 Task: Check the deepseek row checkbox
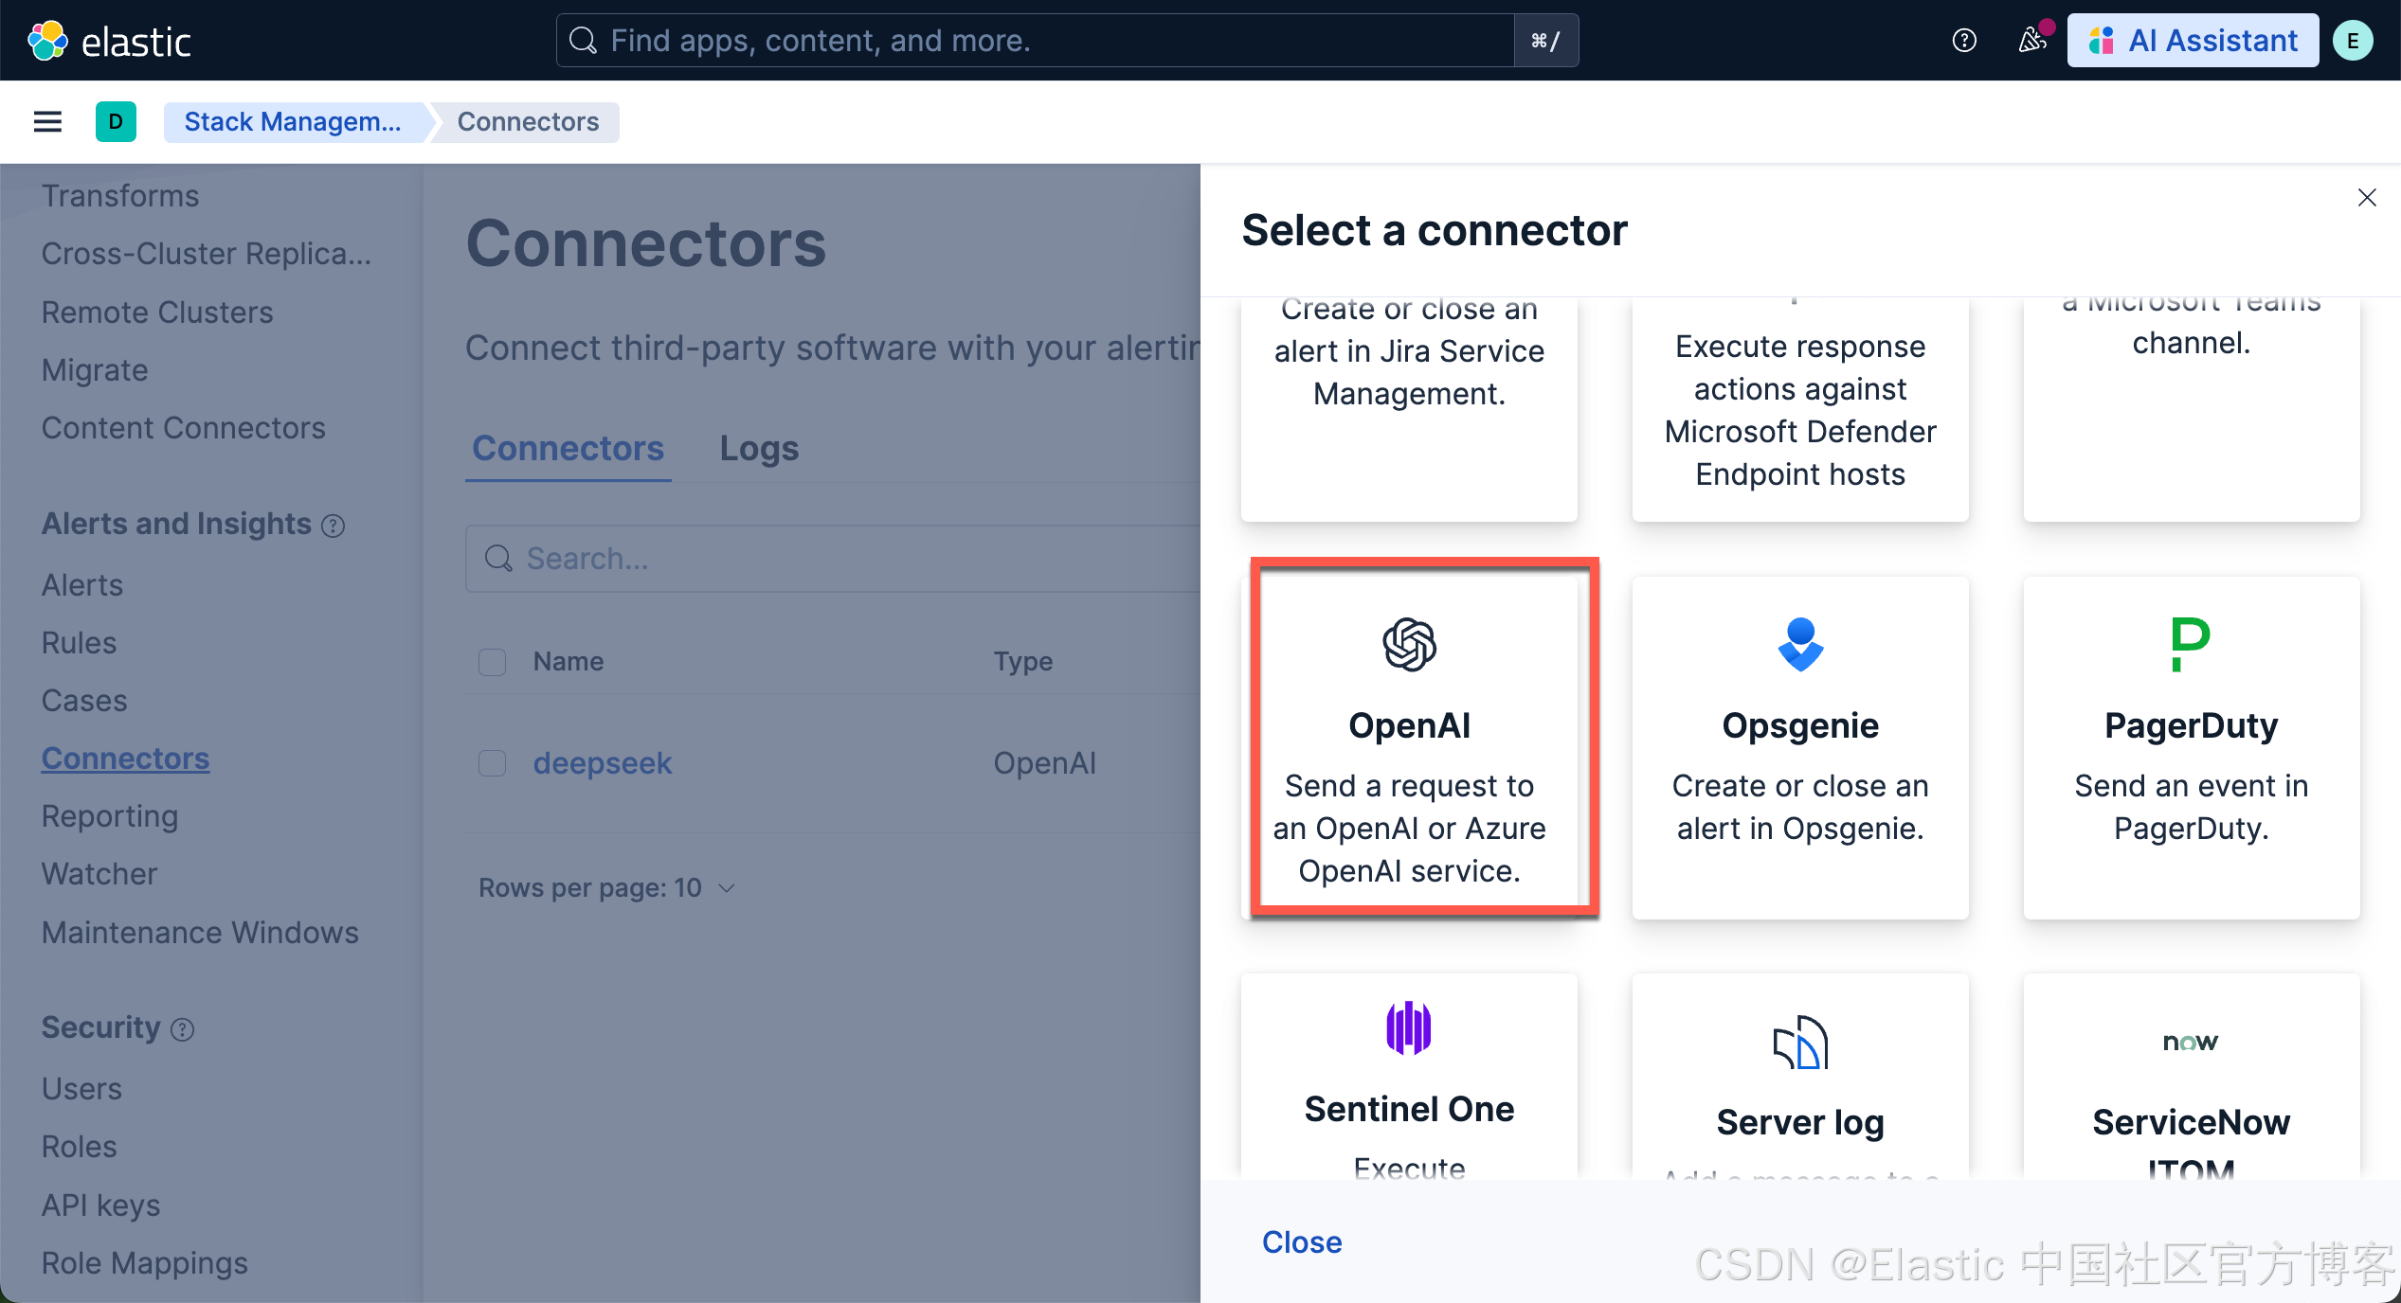pyautogui.click(x=492, y=763)
